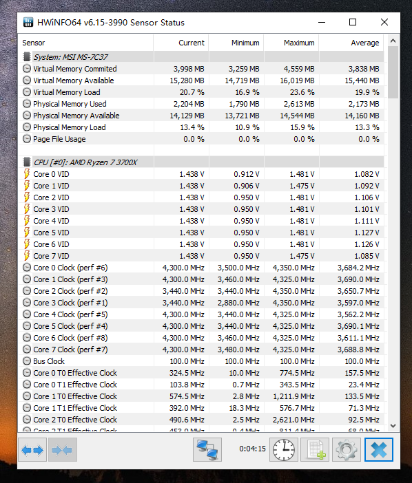Click the System MSI MS-7C37 chip icon
412x483 pixels.
pyautogui.click(x=27, y=57)
